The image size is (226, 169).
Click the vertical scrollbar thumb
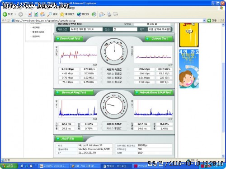[223, 98]
